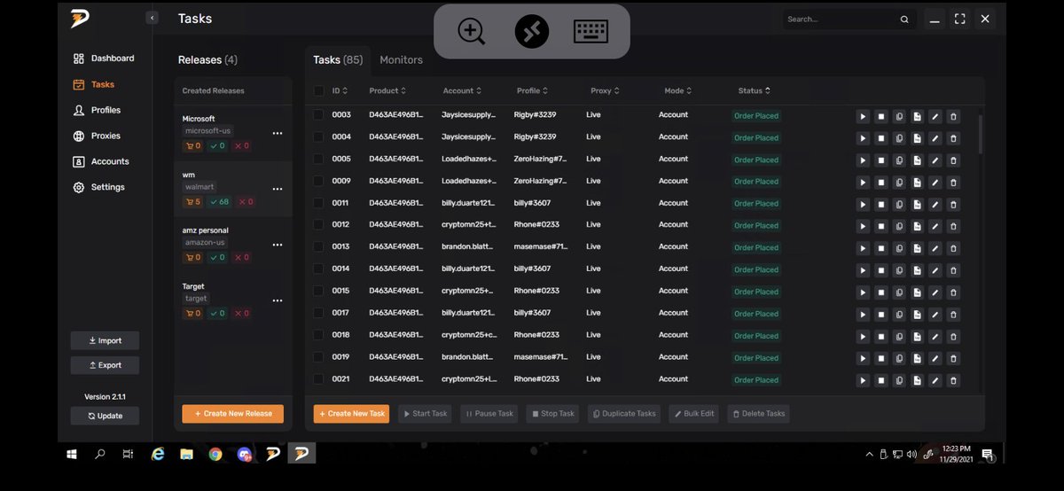Delete task 0003 using the trash icon
1064x491 pixels.
point(953,116)
